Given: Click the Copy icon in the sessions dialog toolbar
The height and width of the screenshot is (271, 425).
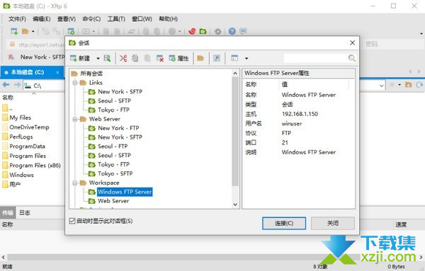Looking at the screenshot, I should pos(135,58).
